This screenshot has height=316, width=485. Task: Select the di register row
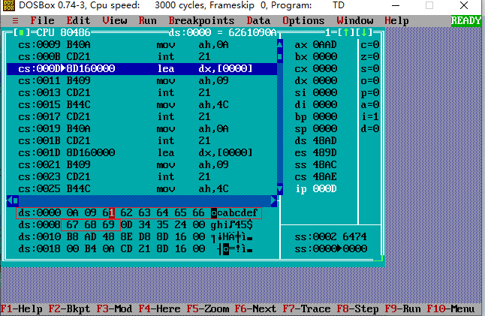point(316,105)
